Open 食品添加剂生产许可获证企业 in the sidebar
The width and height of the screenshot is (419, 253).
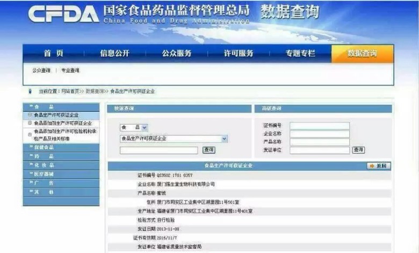(x=63, y=123)
